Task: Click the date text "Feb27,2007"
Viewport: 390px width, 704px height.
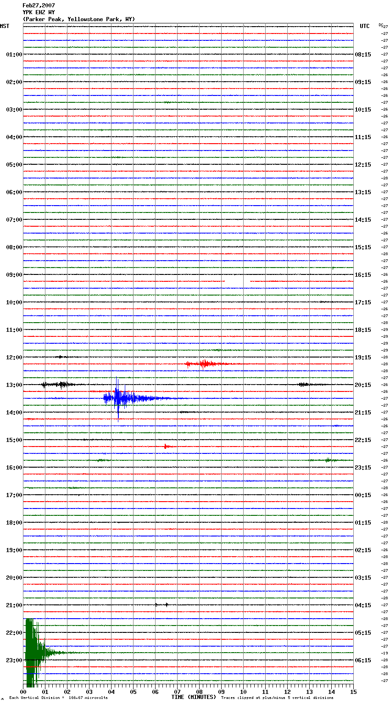Action: tap(39, 6)
